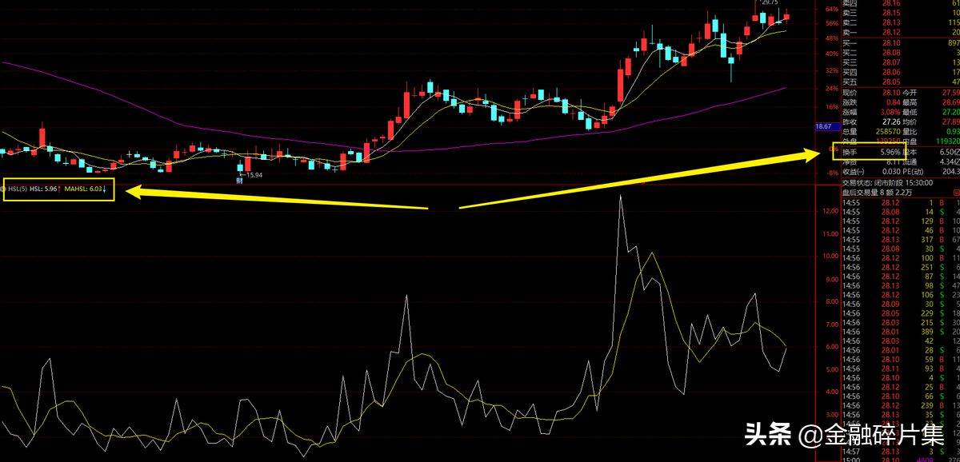The height and width of the screenshot is (462, 960).
Task: Select the tick row 28.12 251 S
Action: [900, 267]
